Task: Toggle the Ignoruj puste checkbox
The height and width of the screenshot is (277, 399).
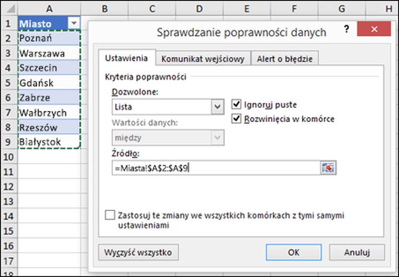Action: [236, 104]
